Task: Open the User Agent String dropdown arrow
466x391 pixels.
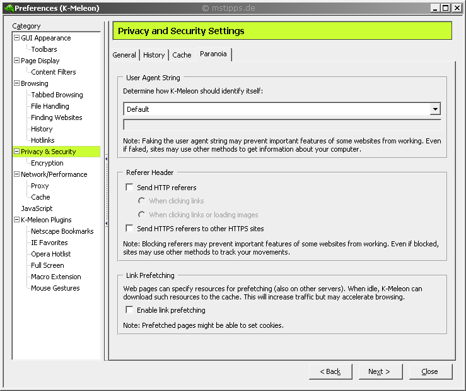Action: tap(435, 109)
